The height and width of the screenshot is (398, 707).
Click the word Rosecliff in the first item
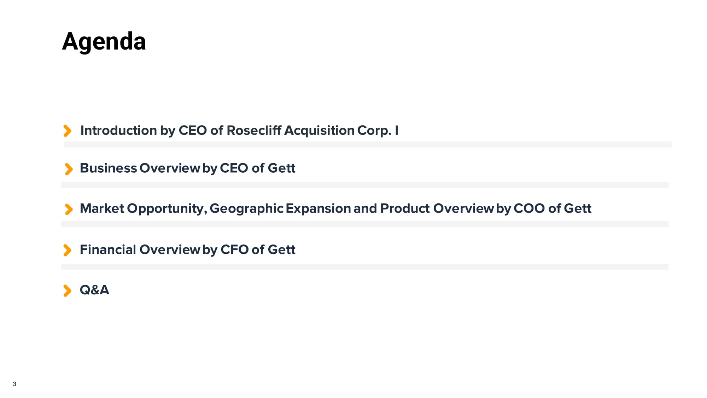[254, 131]
